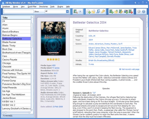Click the 2004 year link
This screenshot has height=119, width=149.
tap(91, 40)
